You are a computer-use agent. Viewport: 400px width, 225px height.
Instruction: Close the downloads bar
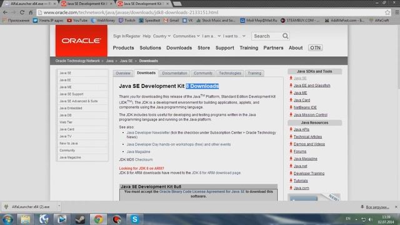point(396,207)
